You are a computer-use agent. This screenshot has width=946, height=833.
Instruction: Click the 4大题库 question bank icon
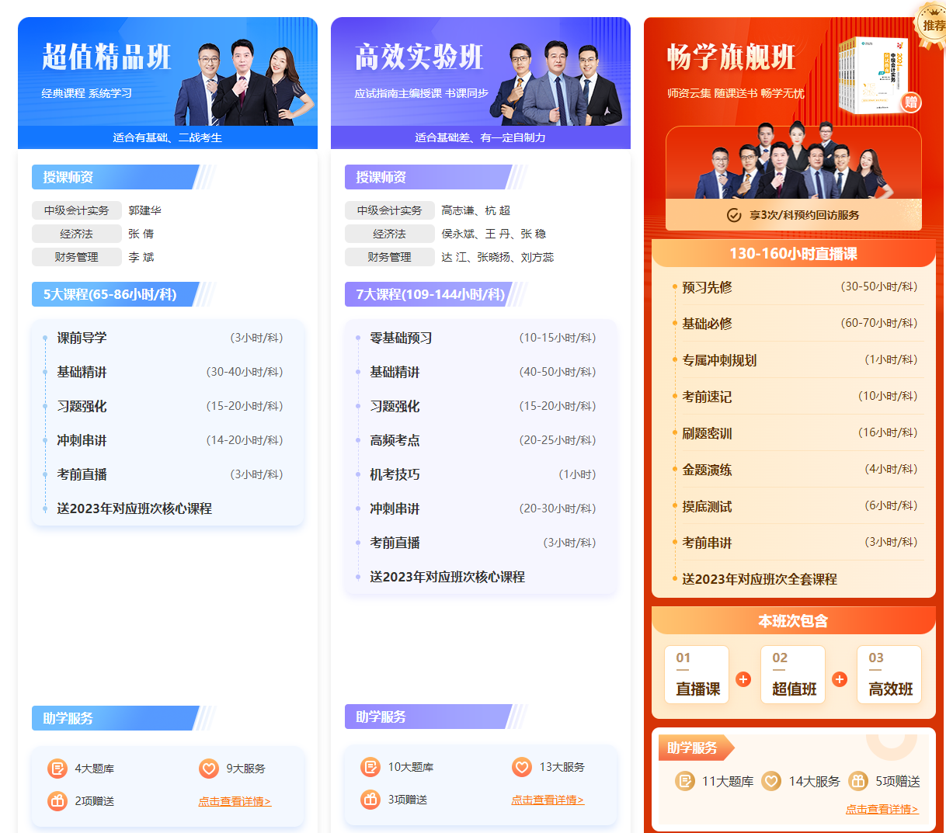click(x=57, y=769)
